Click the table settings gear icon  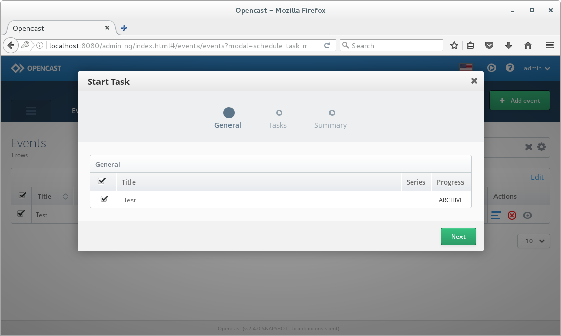pos(541,147)
